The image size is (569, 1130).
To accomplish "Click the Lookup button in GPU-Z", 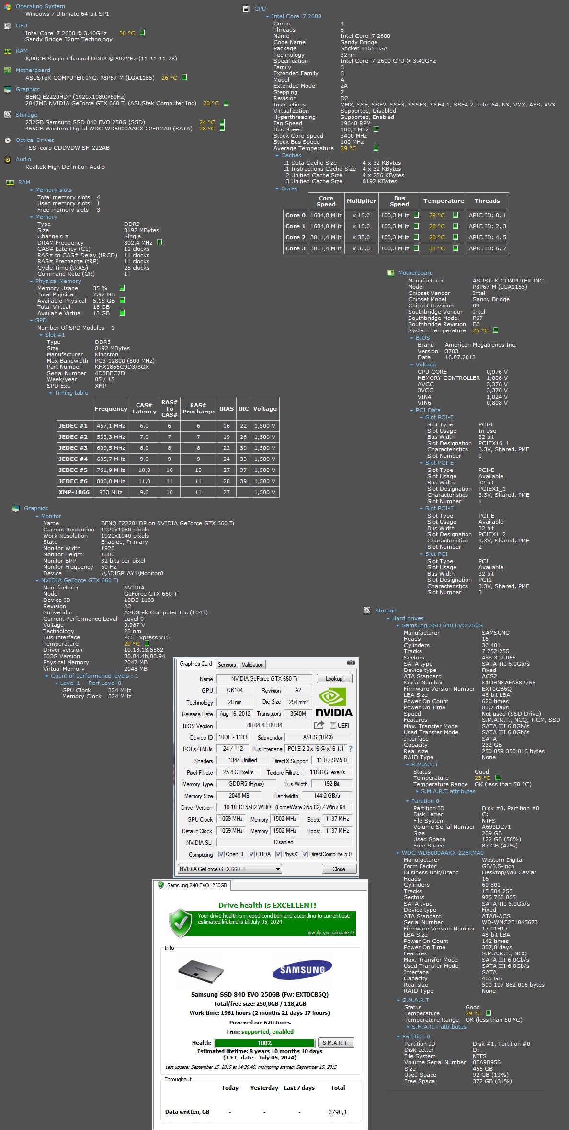I will click(334, 679).
